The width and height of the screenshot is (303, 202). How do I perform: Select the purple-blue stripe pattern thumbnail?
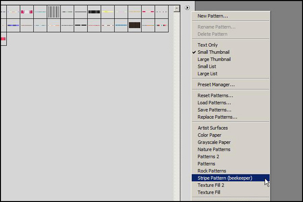pos(13,25)
